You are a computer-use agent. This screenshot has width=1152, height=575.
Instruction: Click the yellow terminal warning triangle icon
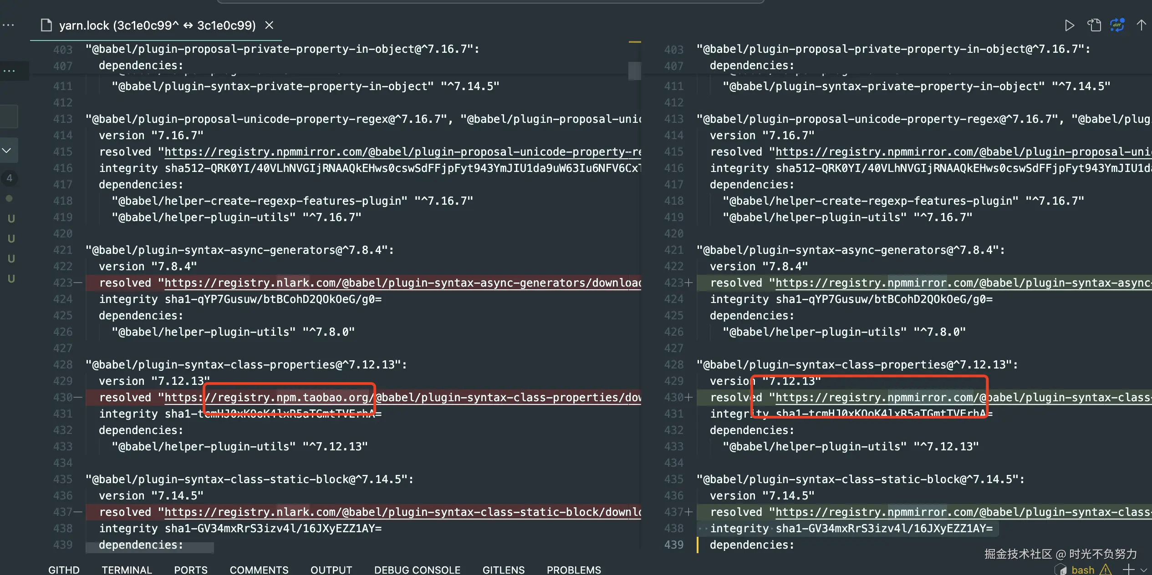pyautogui.click(x=1106, y=570)
